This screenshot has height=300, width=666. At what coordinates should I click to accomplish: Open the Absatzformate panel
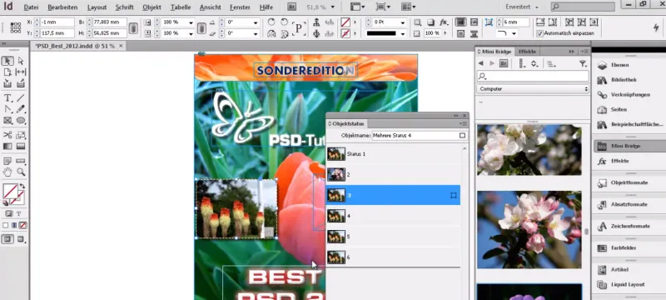(x=629, y=204)
